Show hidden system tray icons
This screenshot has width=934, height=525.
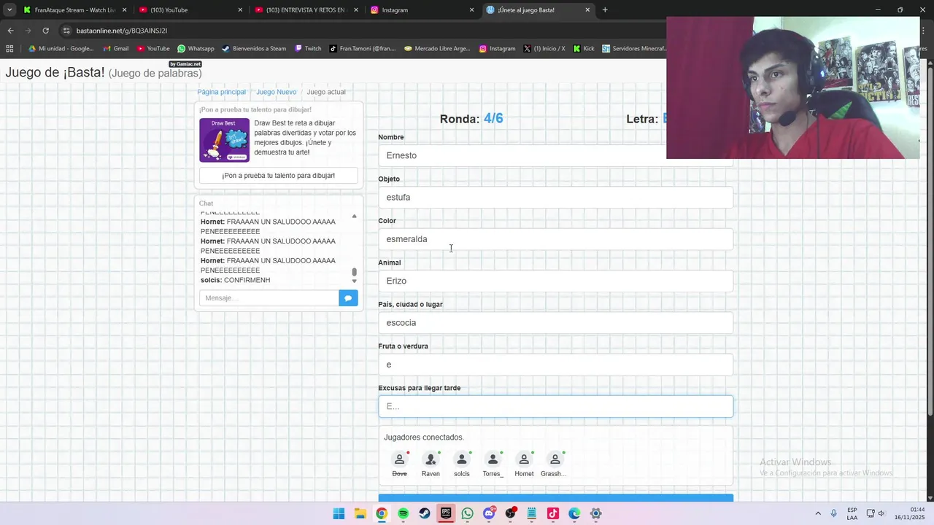(818, 513)
